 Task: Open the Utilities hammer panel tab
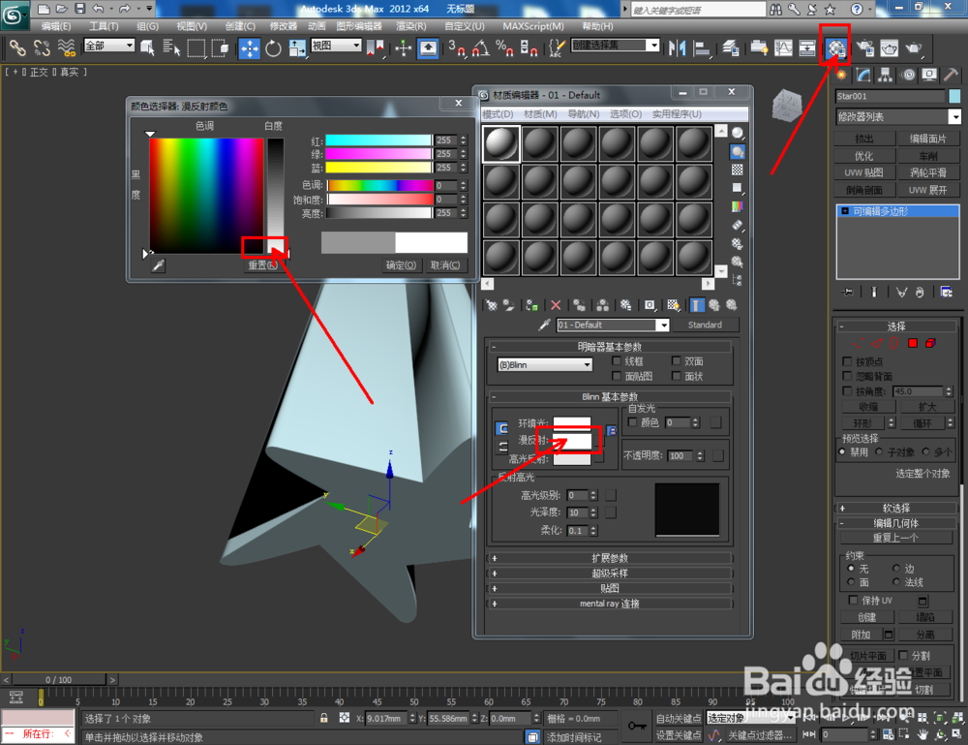tap(952, 76)
